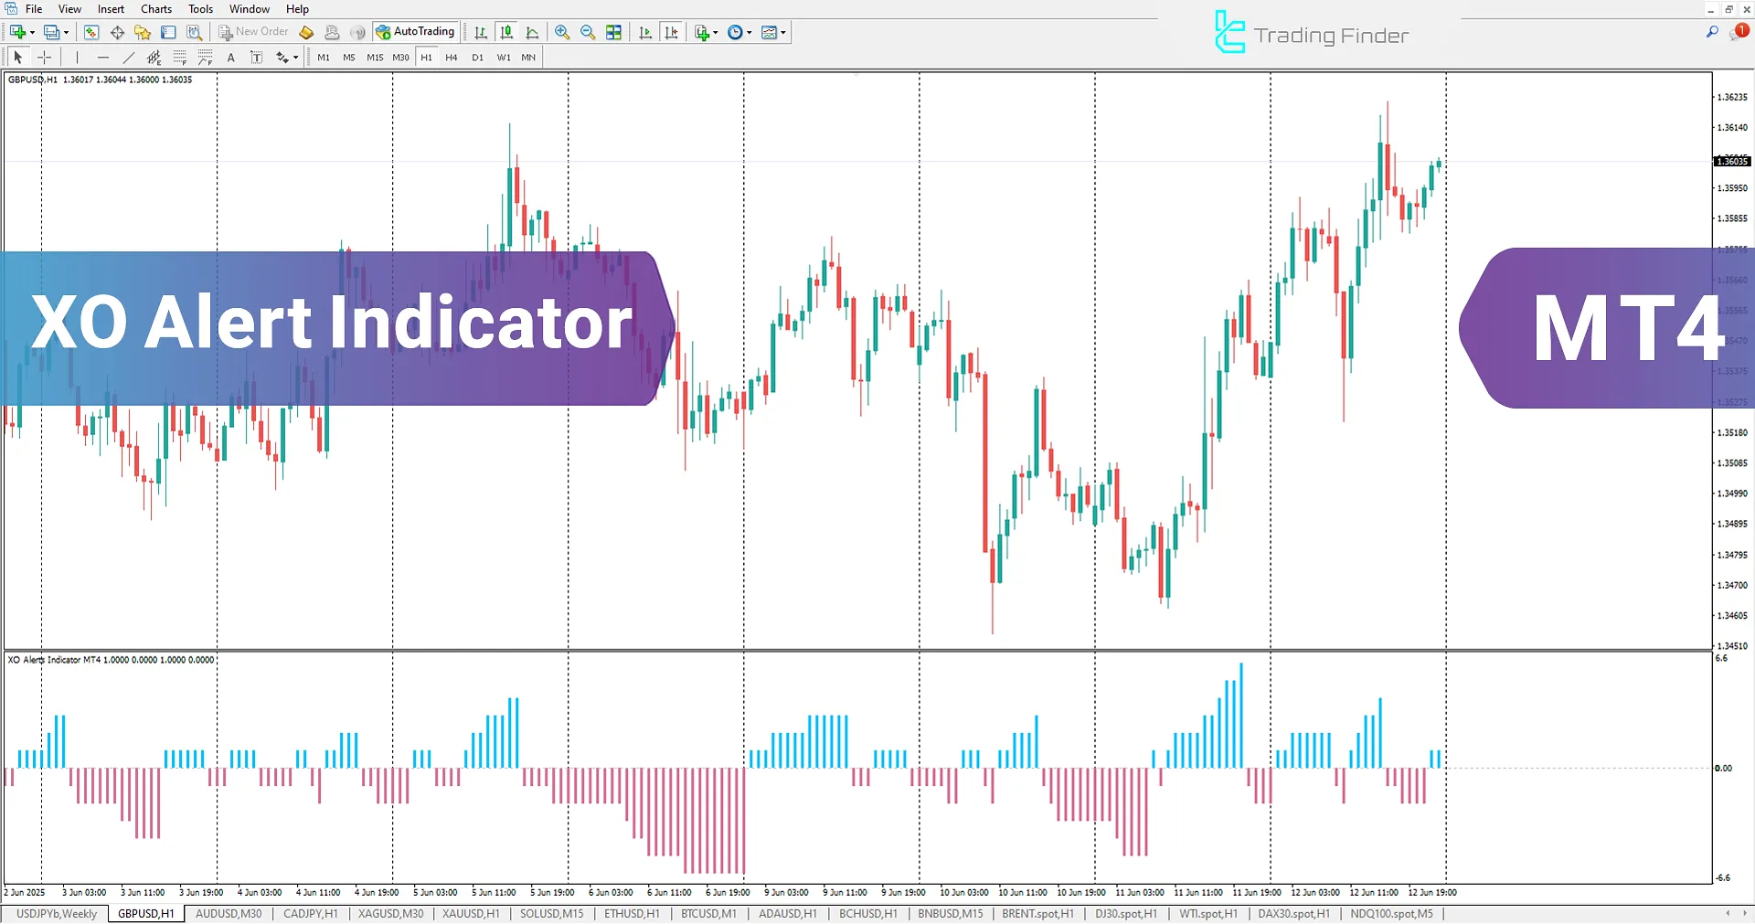Expand the Arrows objects dropdown arrow
This screenshot has width=1755, height=924.
pyautogui.click(x=296, y=58)
